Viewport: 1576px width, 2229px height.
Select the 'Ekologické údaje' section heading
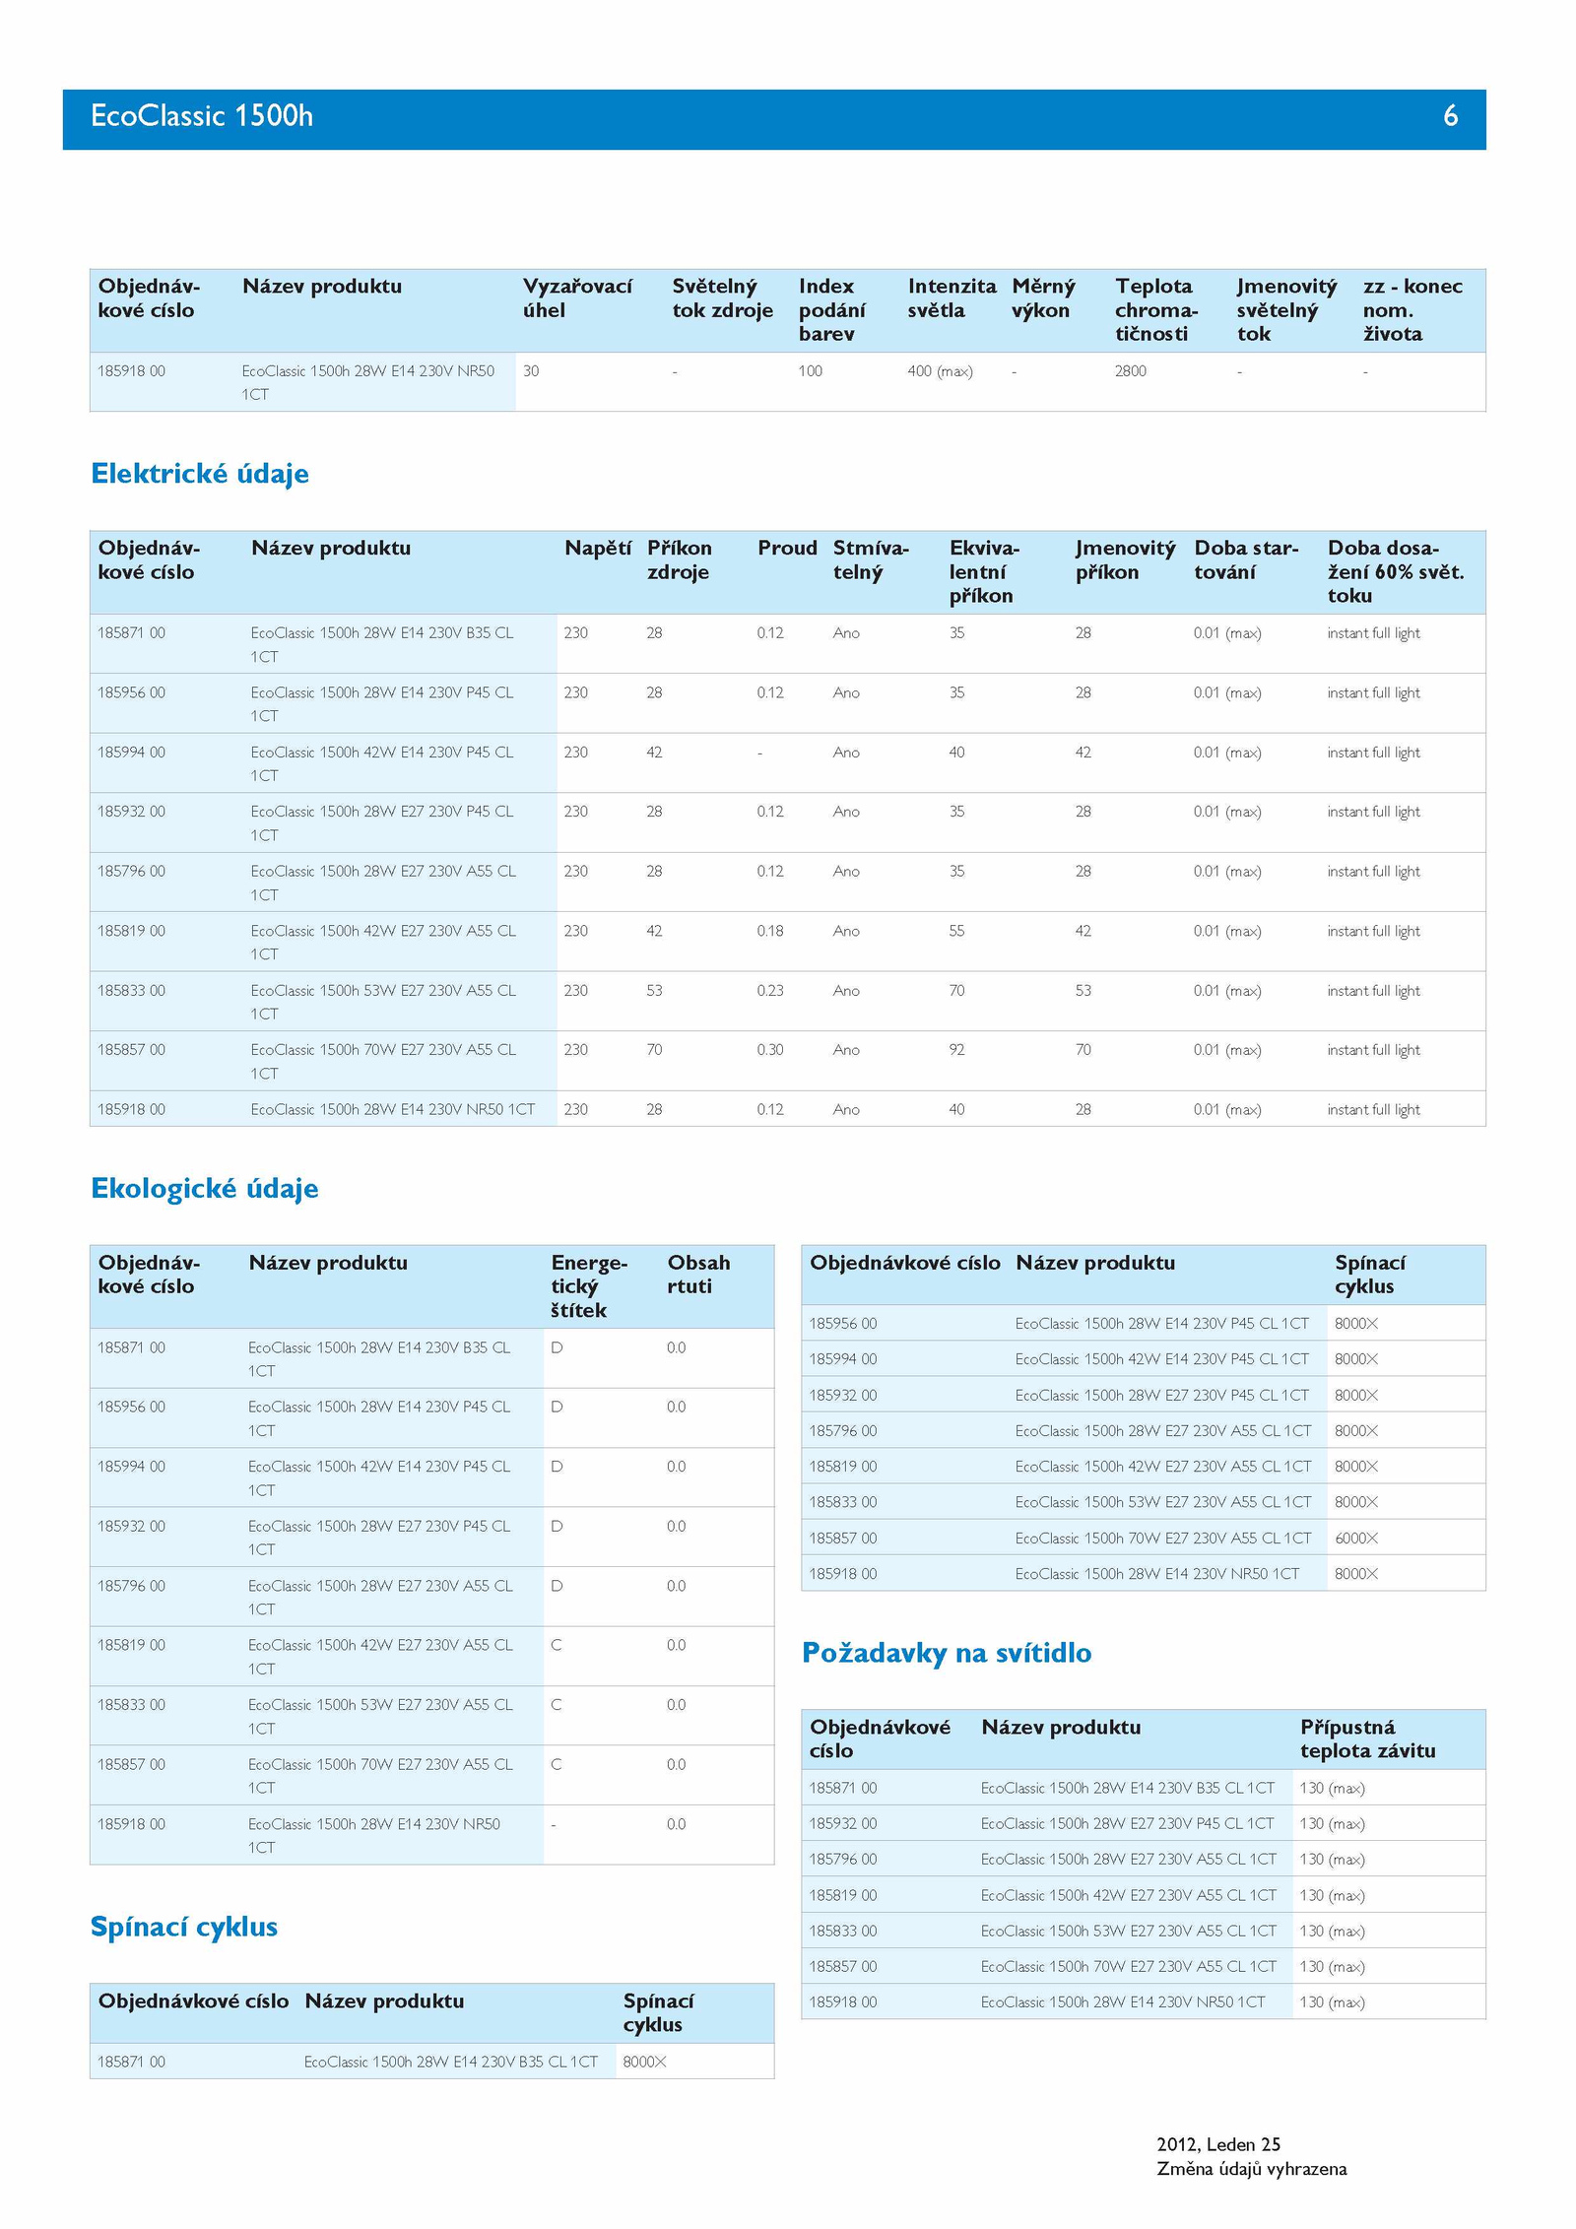click(205, 1189)
